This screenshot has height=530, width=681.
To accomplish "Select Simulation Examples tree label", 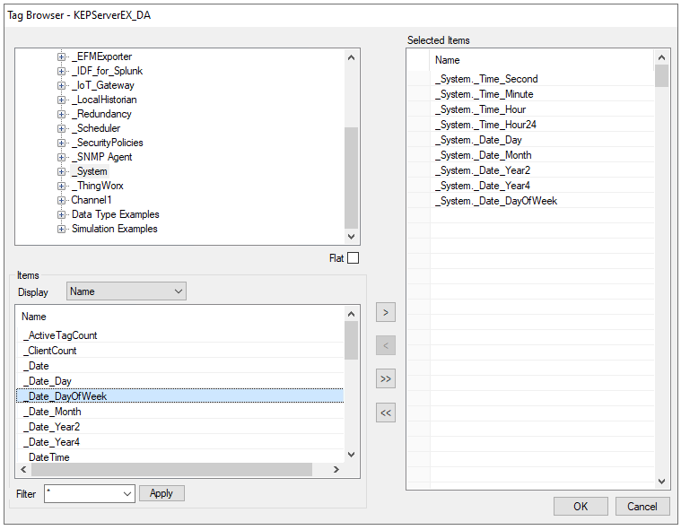I will coord(115,229).
